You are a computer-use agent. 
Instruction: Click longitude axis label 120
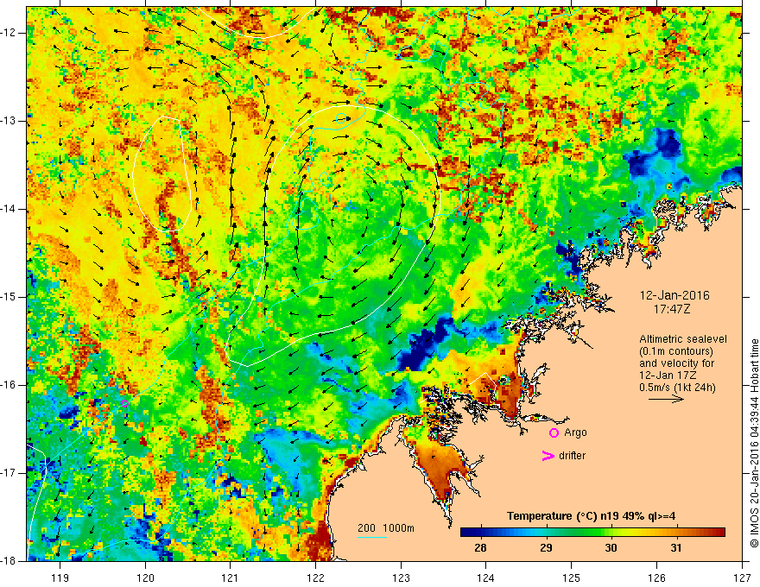click(145, 578)
